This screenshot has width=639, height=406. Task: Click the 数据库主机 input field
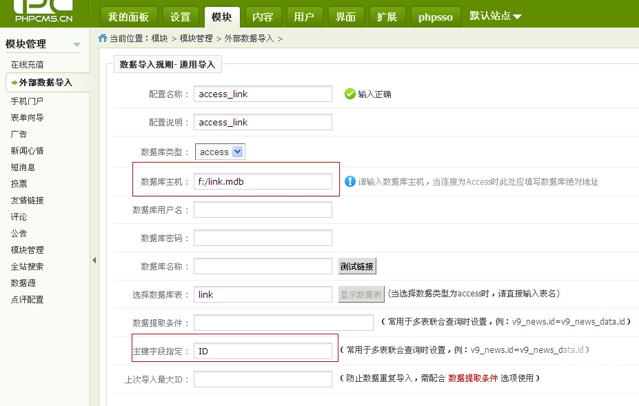click(x=263, y=181)
